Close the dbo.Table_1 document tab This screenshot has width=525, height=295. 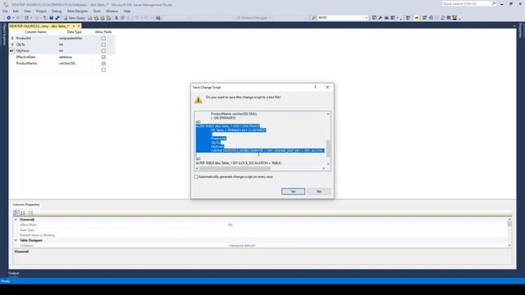click(79, 25)
